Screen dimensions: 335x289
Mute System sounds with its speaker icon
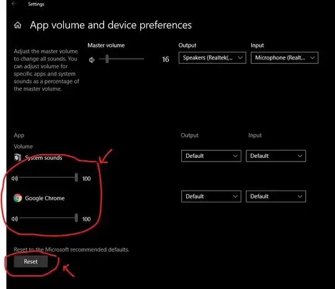click(x=15, y=178)
